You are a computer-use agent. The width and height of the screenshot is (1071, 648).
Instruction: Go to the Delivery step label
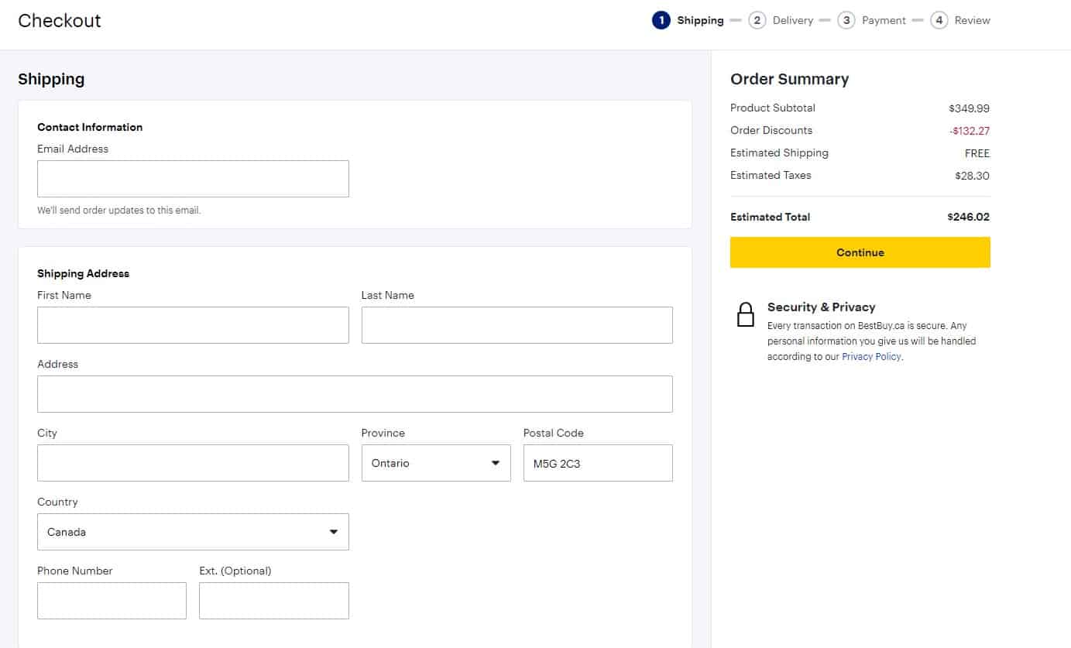tap(792, 21)
